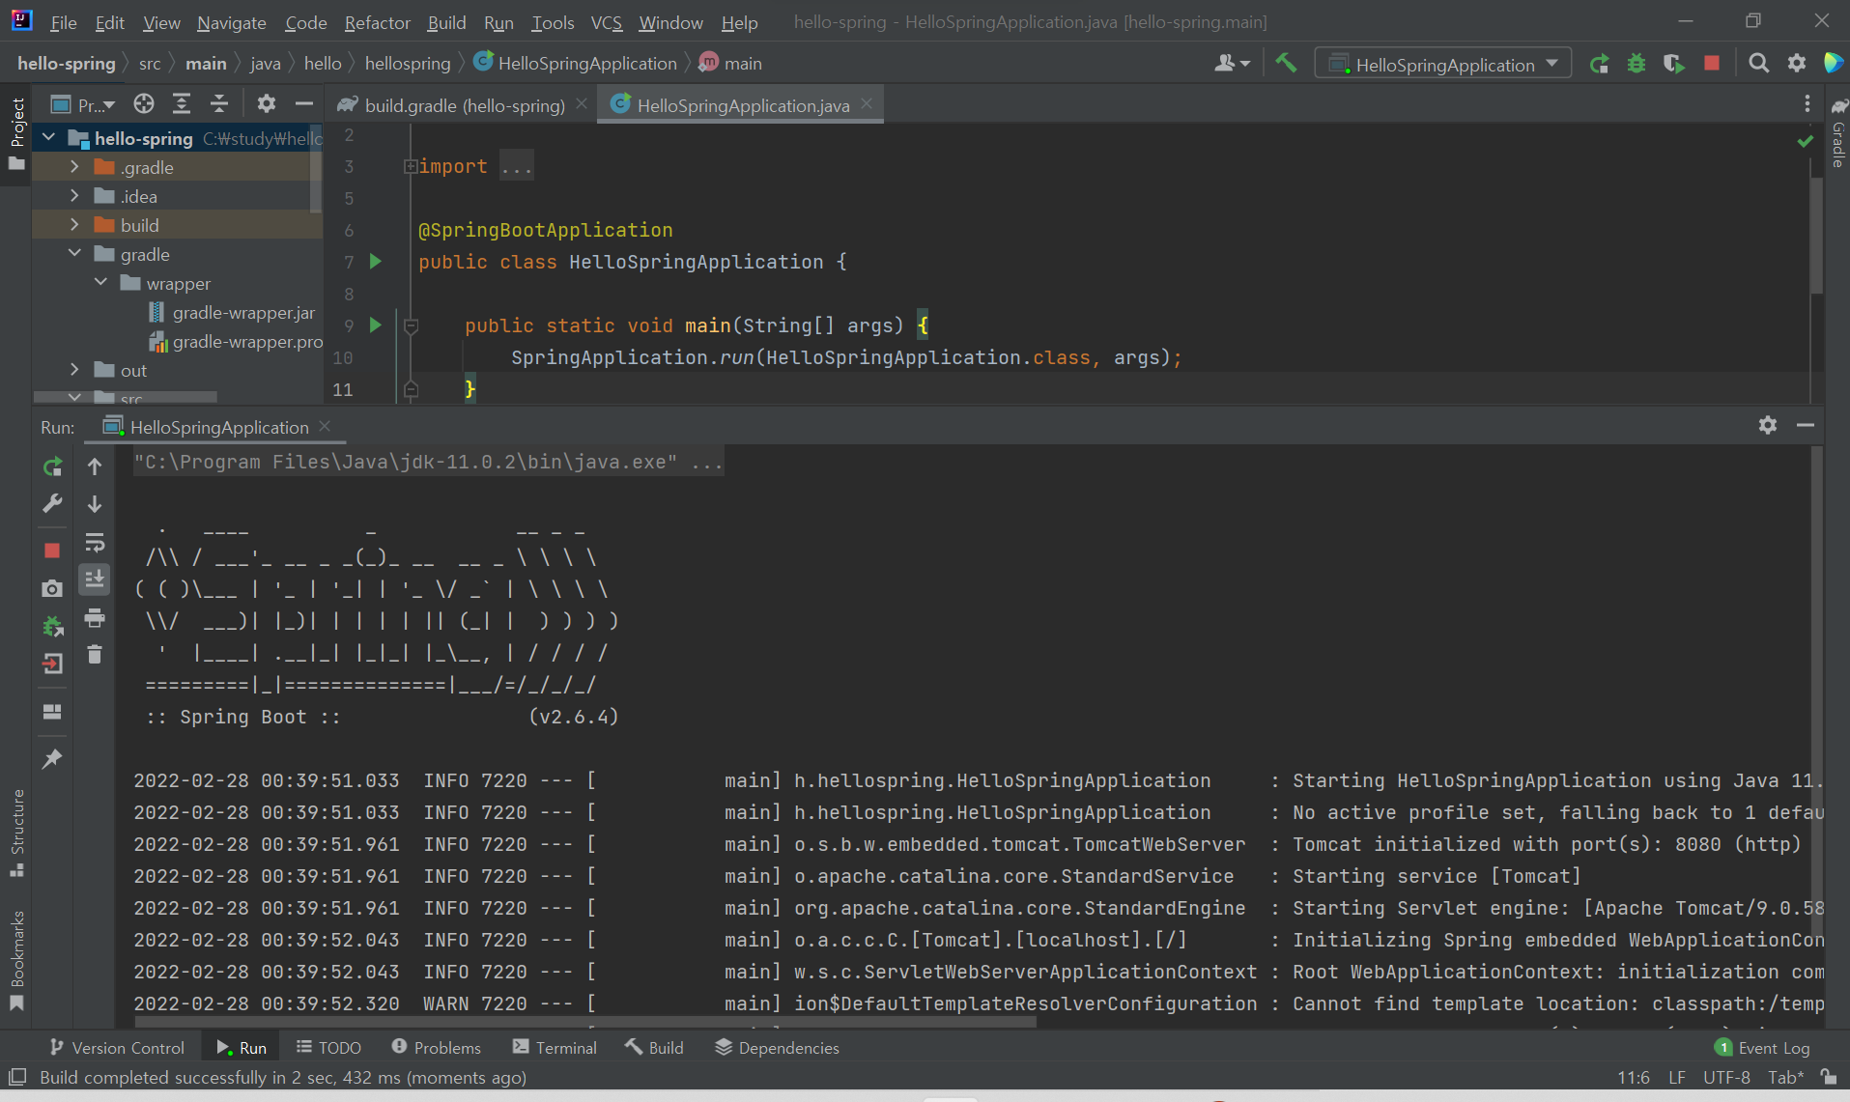This screenshot has height=1102, width=1850.
Task: Open Gradle tool window side tab
Action: pos(1838,133)
